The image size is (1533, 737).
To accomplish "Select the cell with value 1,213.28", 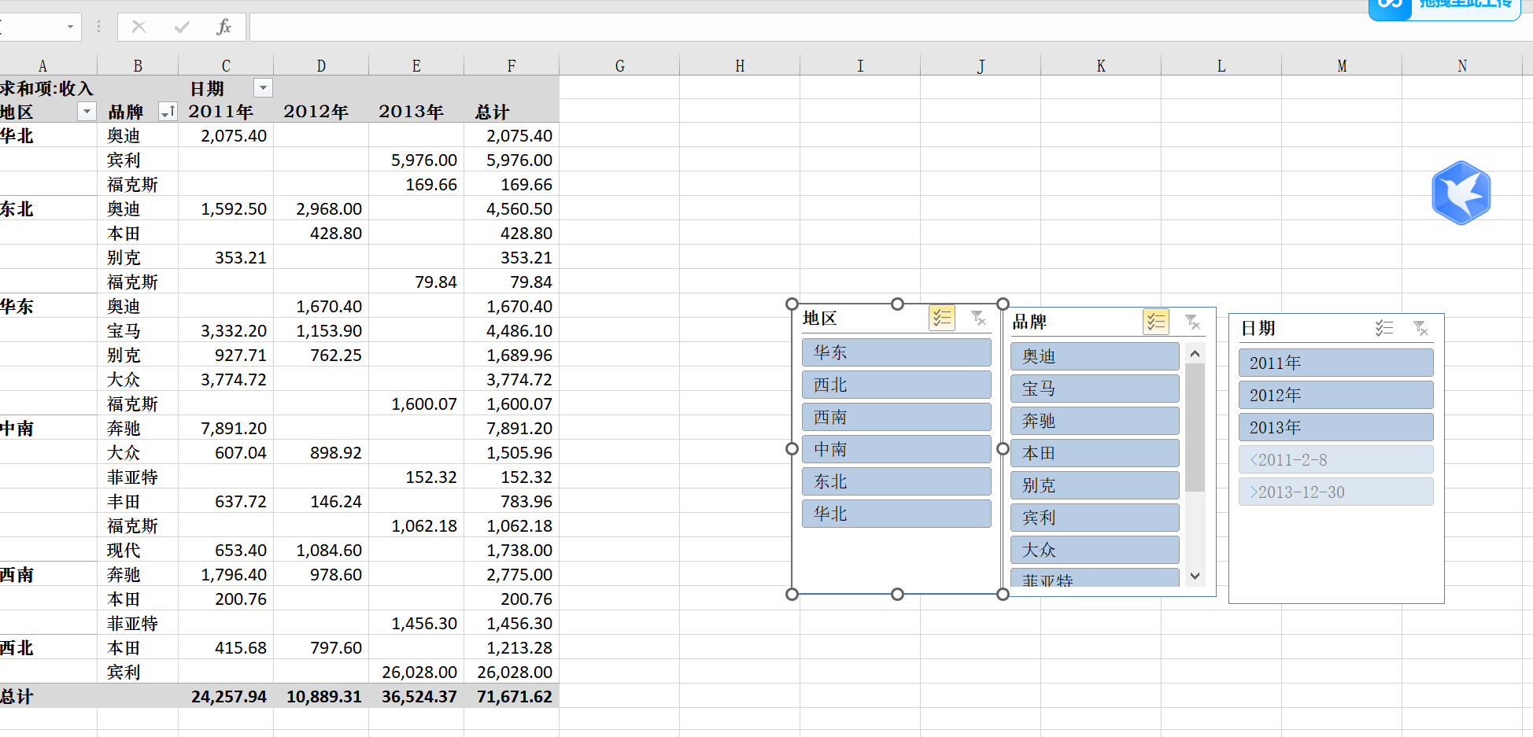I will [x=512, y=647].
